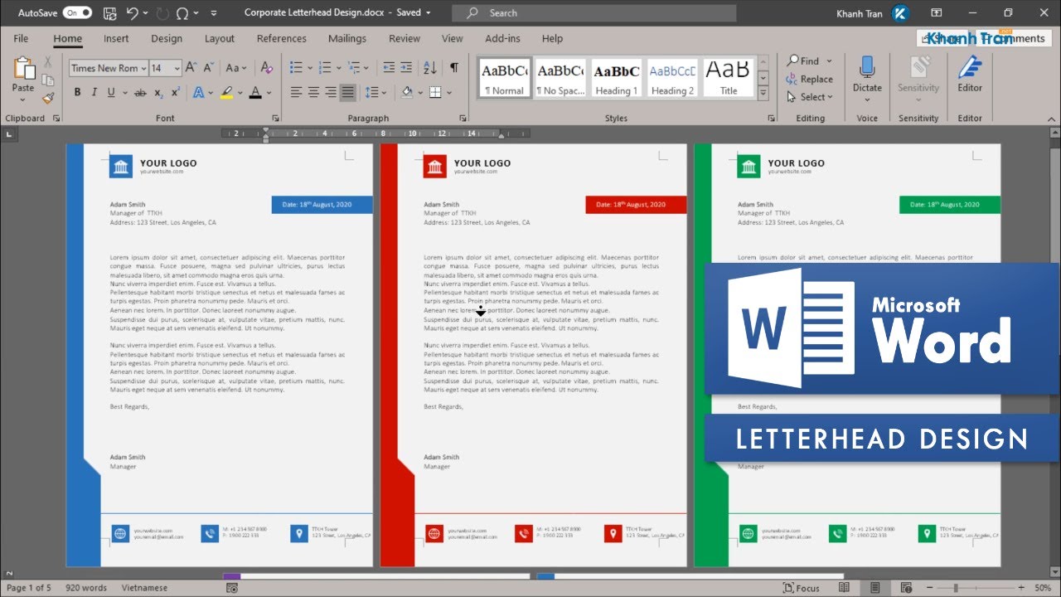Viewport: 1061px width, 597px height.
Task: Open the font name dropdown
Action: 143,69
